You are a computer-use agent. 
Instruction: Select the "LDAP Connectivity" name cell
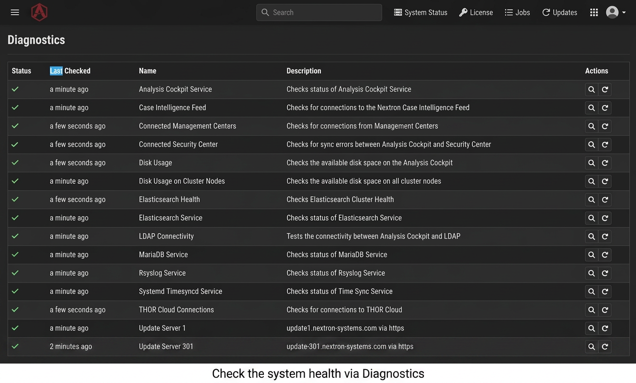(x=166, y=236)
